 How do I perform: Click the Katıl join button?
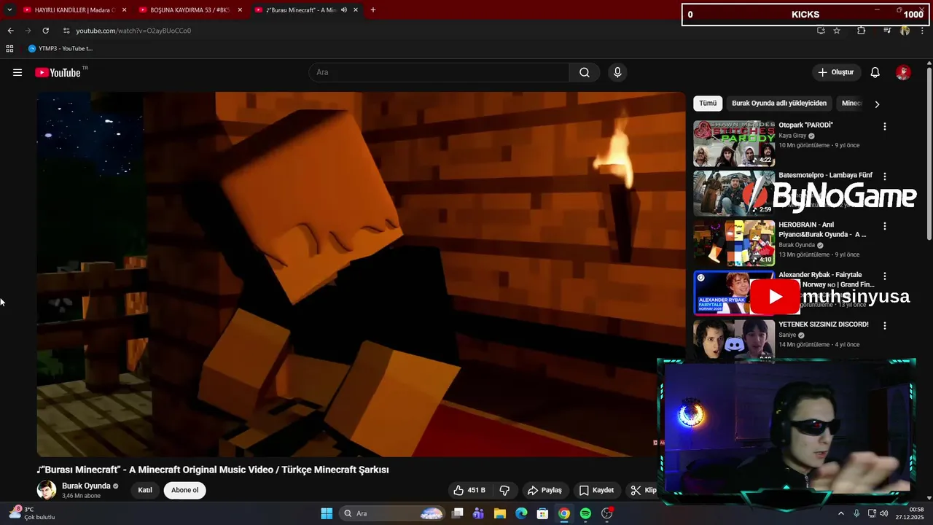pyautogui.click(x=145, y=490)
